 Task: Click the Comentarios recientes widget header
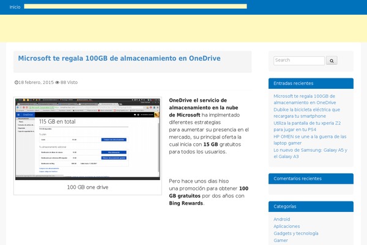[x=311, y=179]
